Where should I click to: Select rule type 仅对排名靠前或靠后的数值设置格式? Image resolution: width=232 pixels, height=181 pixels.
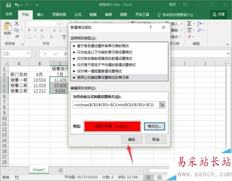pos(119,58)
